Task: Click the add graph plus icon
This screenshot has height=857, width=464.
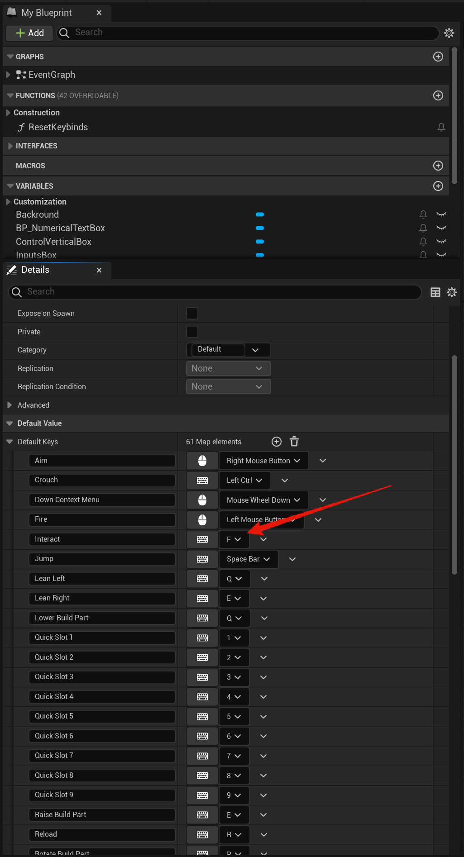Action: tap(438, 57)
